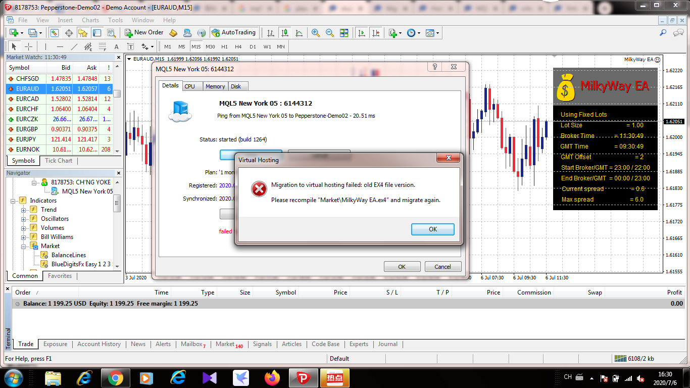The height and width of the screenshot is (388, 690).
Task: Click the New Chart toolbar icon
Action: pos(14,33)
